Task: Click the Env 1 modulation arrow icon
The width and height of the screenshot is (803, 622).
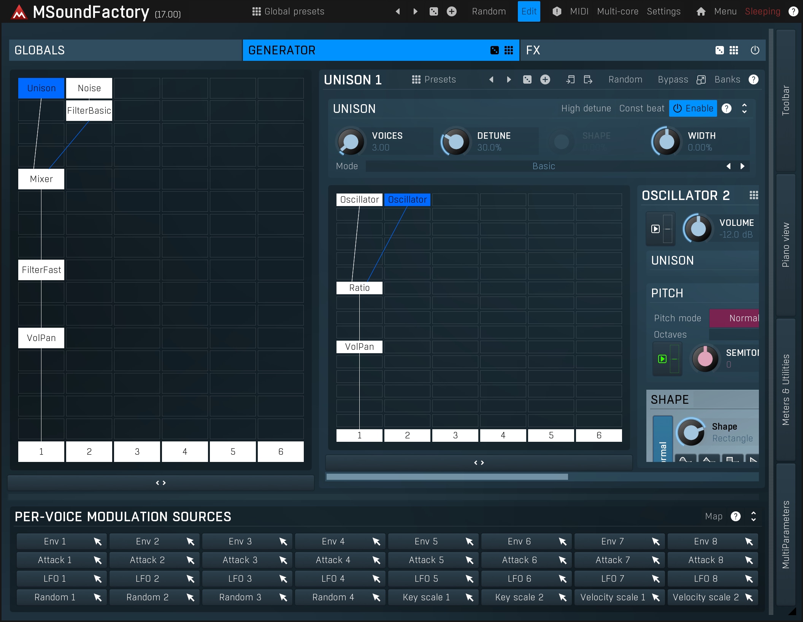Action: click(98, 541)
